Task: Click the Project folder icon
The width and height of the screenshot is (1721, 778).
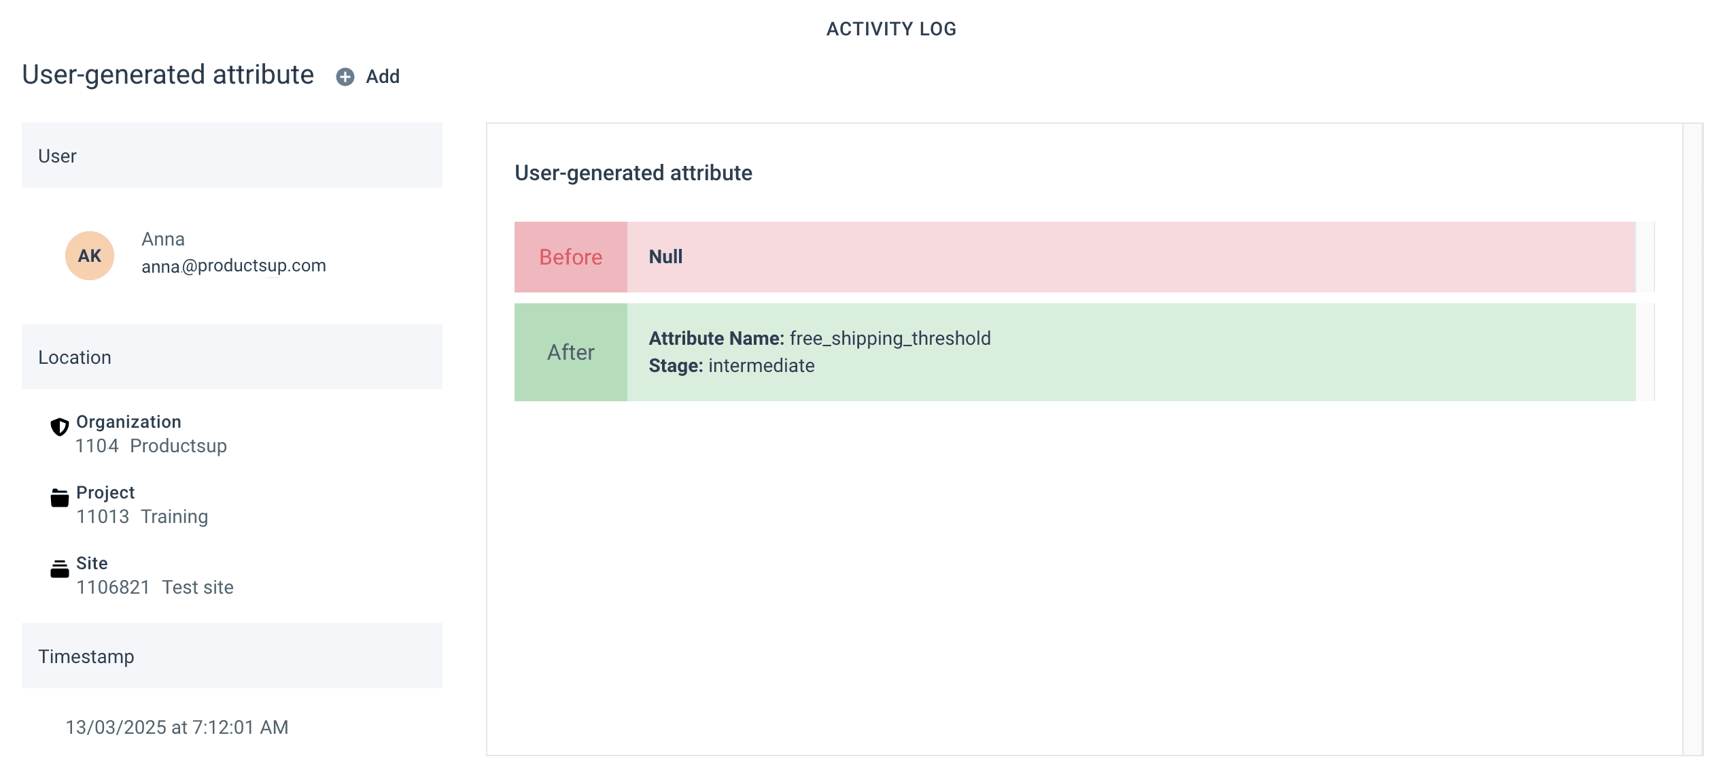Action: (x=60, y=498)
